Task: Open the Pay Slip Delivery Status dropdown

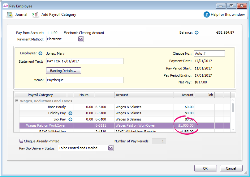Action: [110, 148]
